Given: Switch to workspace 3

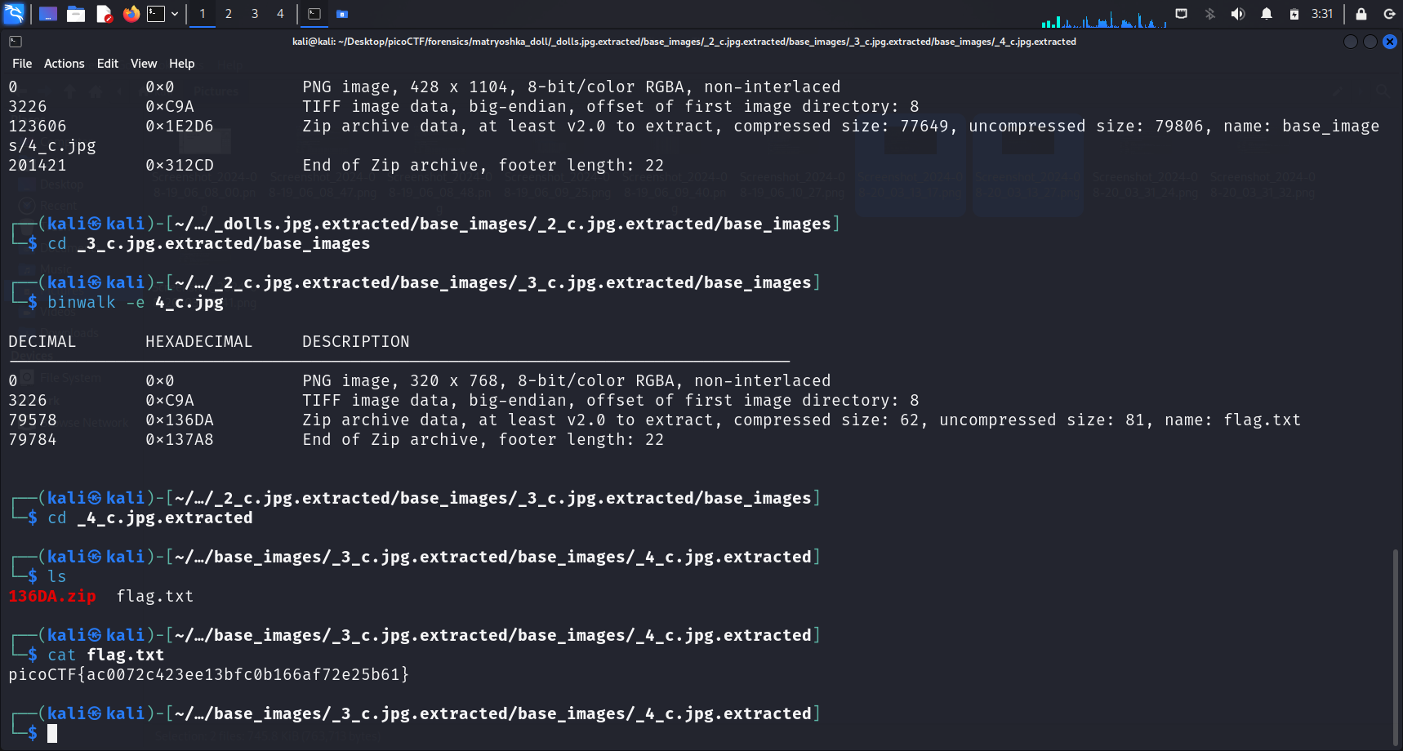Looking at the screenshot, I should [x=255, y=14].
